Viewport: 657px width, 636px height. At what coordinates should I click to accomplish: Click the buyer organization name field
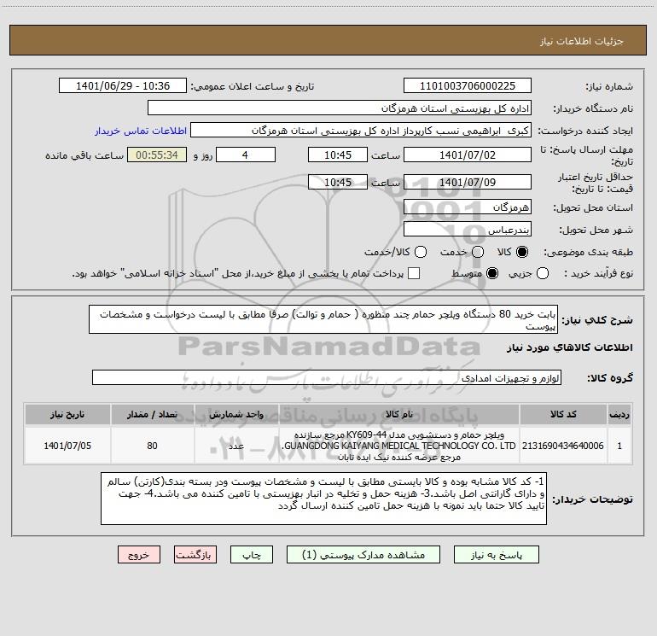[340, 108]
